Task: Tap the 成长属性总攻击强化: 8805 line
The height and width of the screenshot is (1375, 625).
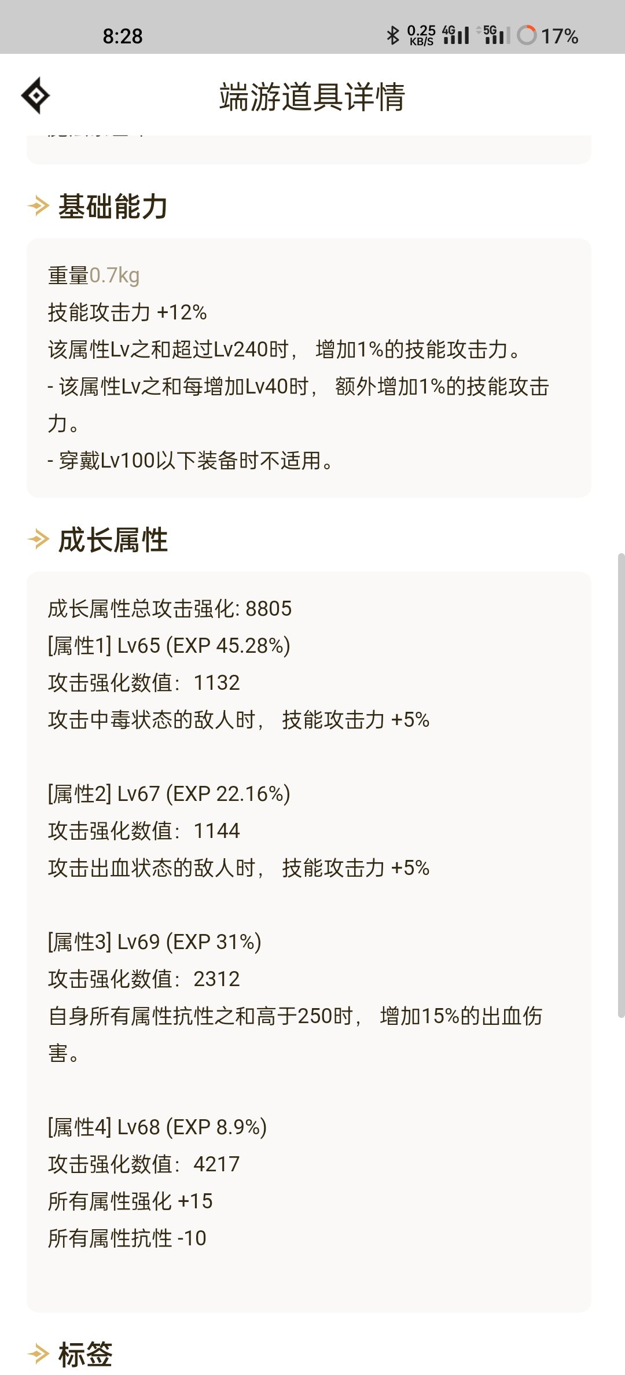Action: (x=170, y=608)
